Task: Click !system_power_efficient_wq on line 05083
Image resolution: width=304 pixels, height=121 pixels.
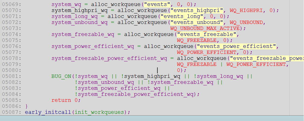Action: pyautogui.click(x=117, y=88)
